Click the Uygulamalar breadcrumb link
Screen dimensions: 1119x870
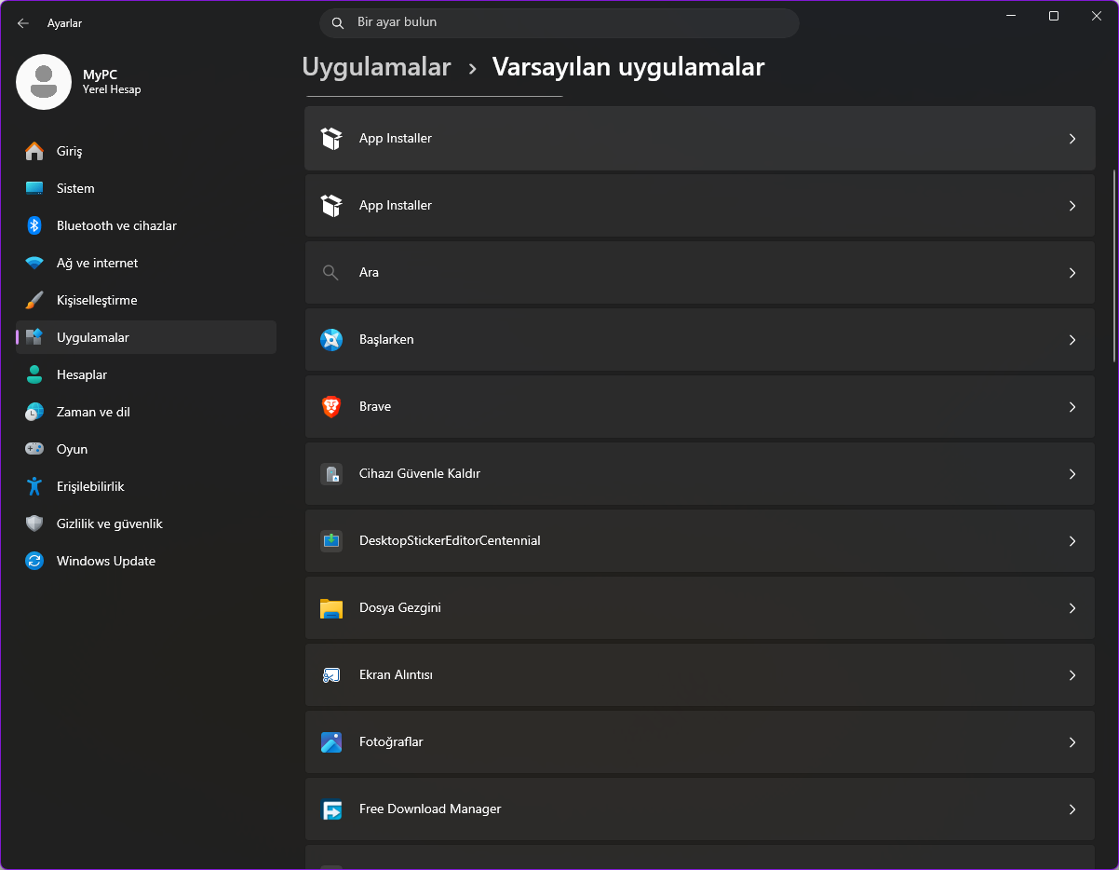click(376, 68)
